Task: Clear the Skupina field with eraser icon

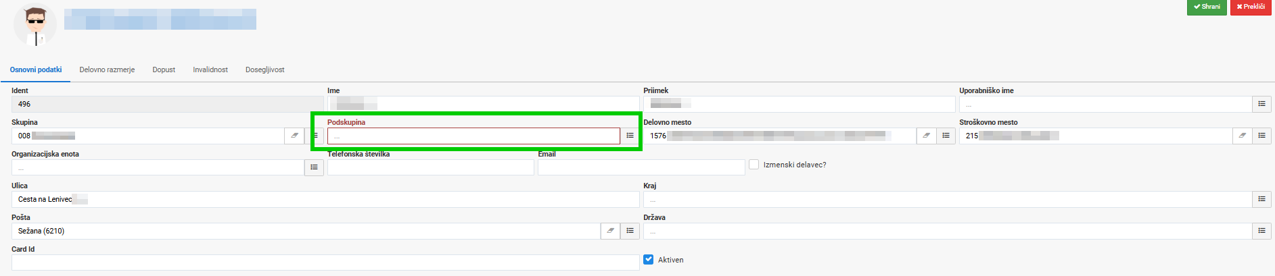Action: (x=294, y=136)
